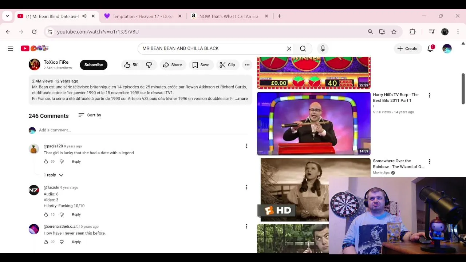Image resolution: width=466 pixels, height=262 pixels.
Task: Open Chrome tab search dropdown arrow
Action: click(x=7, y=16)
